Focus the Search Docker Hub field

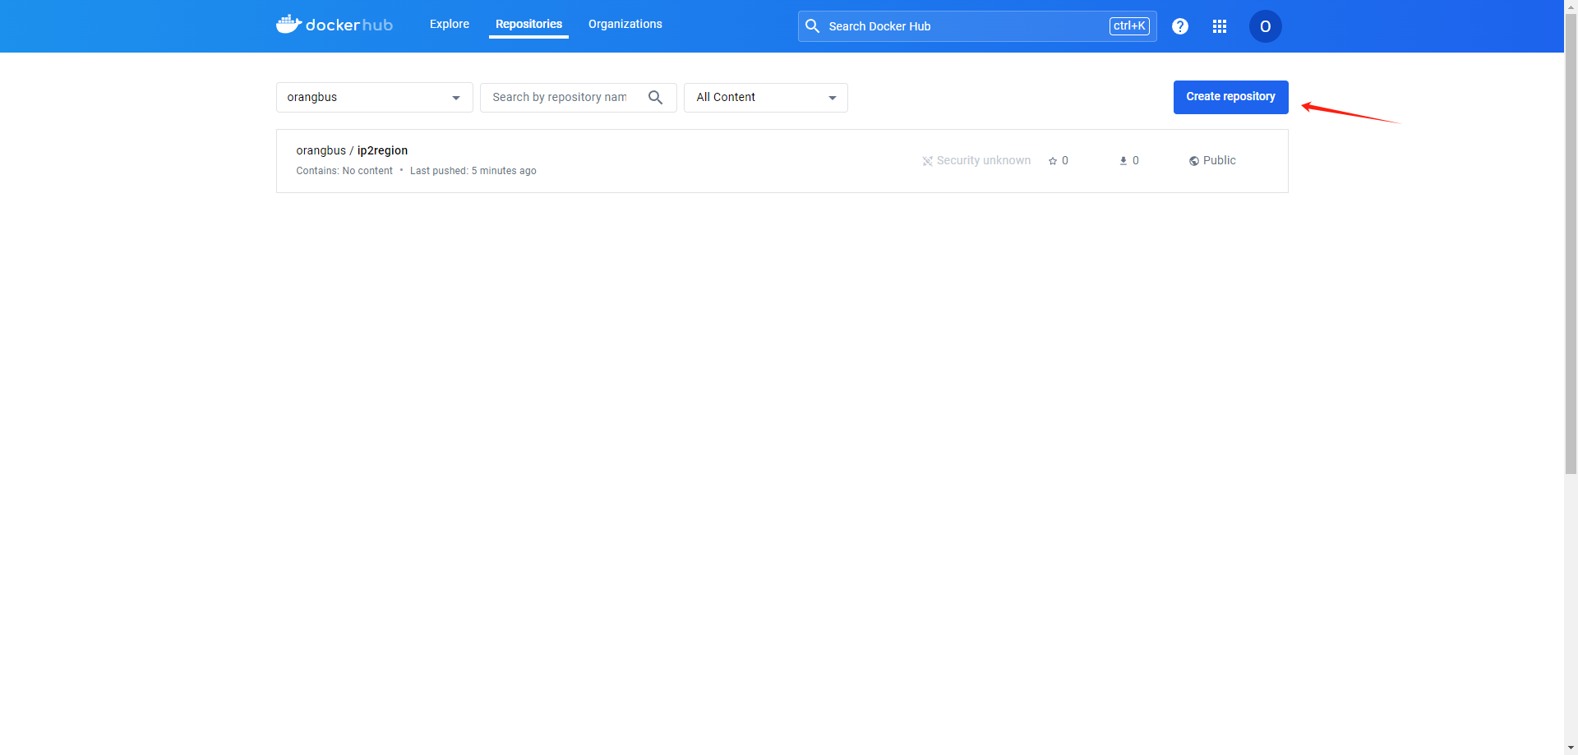(x=962, y=26)
